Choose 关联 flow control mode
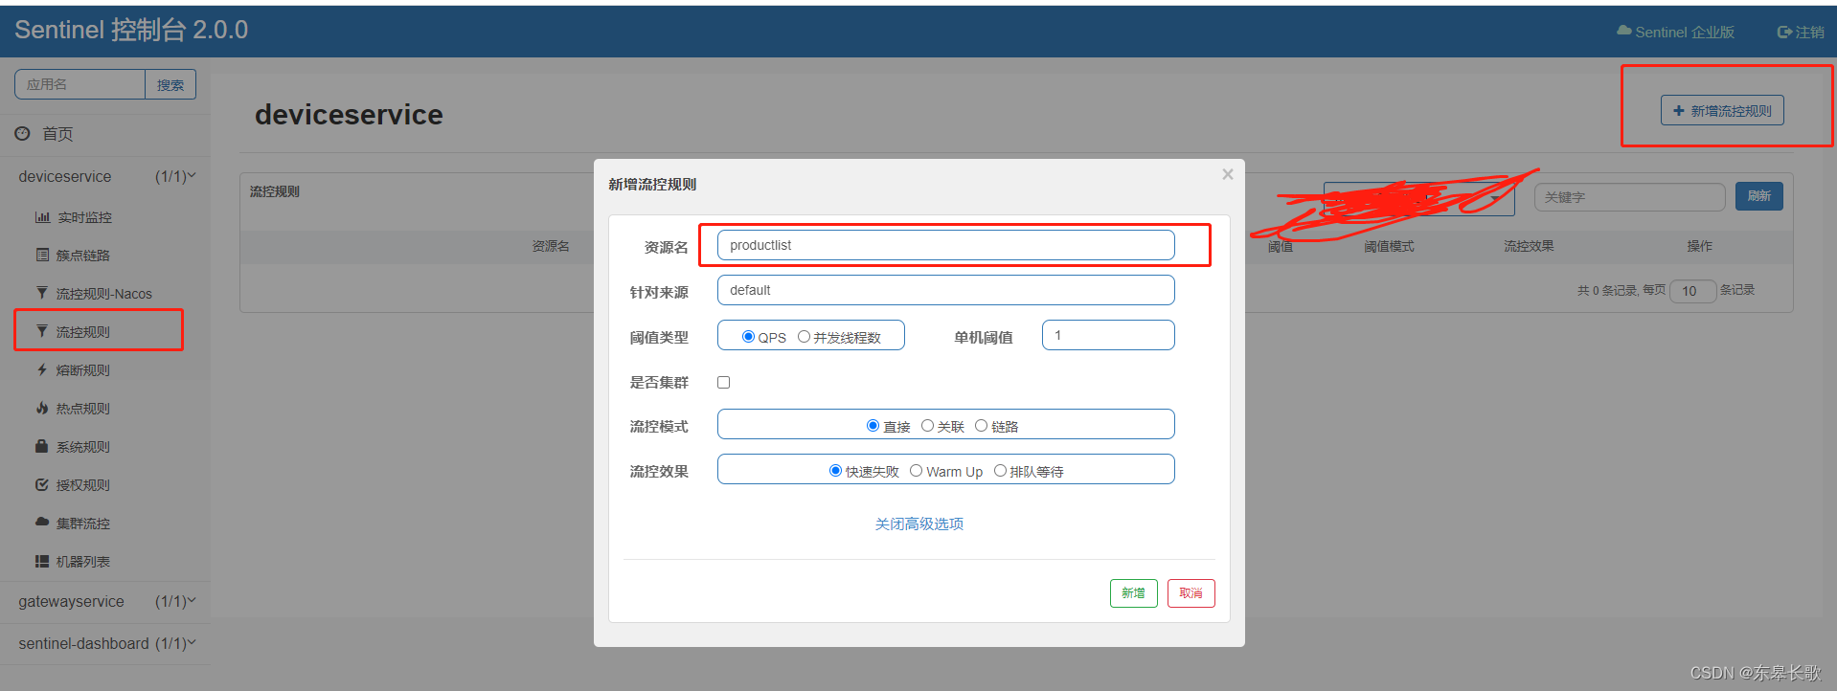The width and height of the screenshot is (1837, 691). (x=927, y=426)
